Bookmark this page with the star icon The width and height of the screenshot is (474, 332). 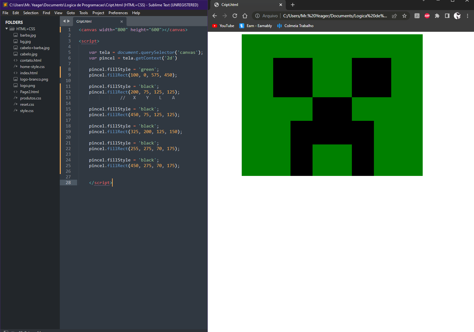point(404,16)
